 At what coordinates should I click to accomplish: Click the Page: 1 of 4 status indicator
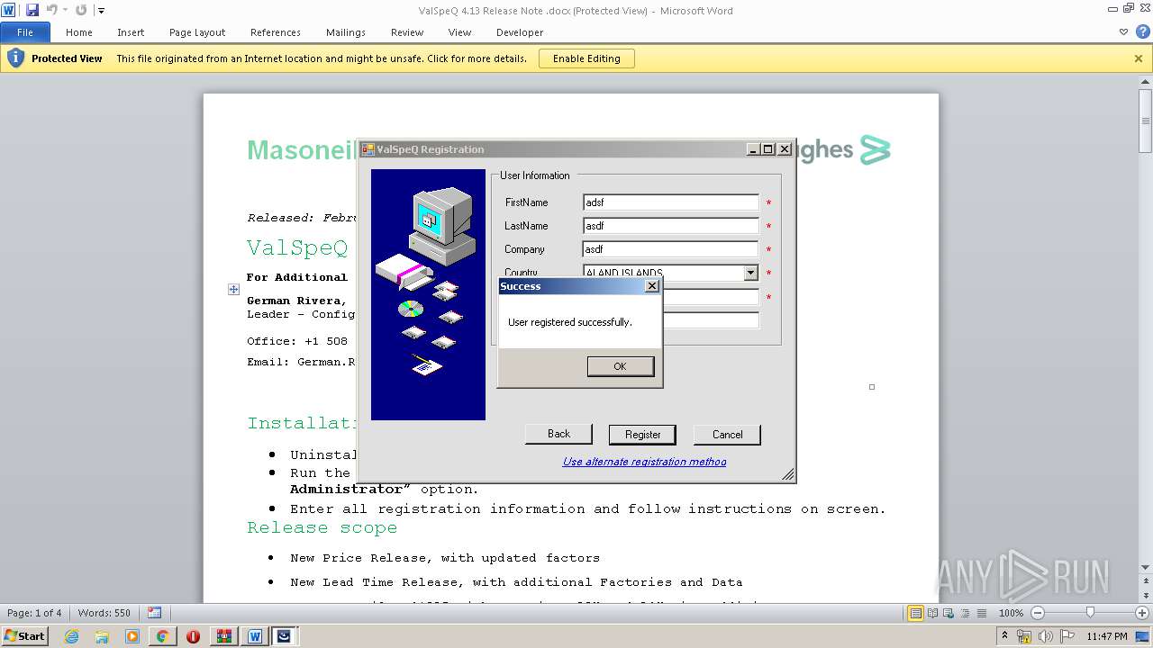tap(35, 613)
